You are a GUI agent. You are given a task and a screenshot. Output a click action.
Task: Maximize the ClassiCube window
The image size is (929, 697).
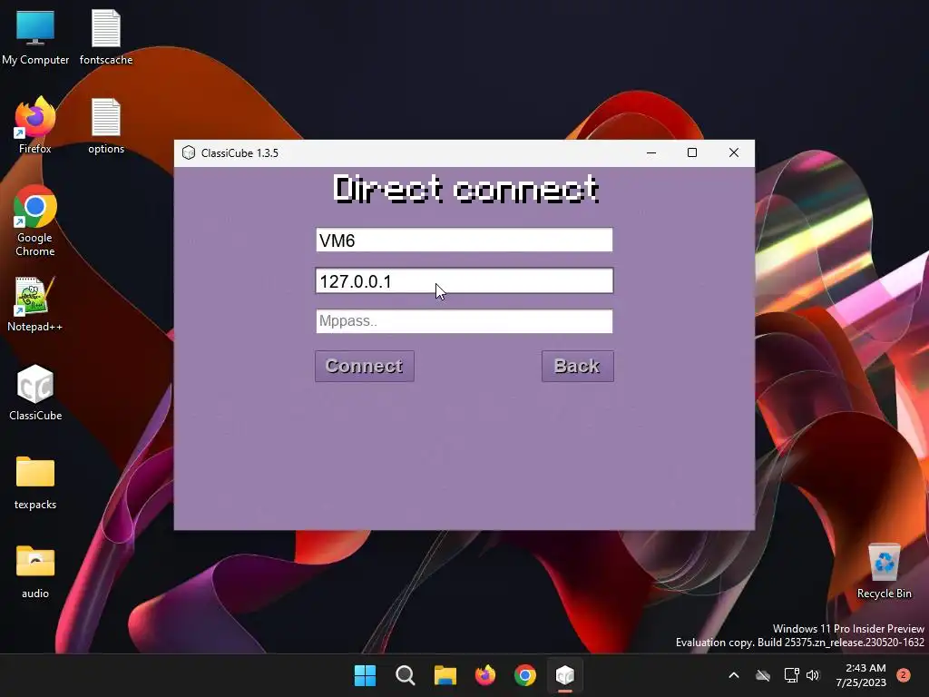(692, 152)
